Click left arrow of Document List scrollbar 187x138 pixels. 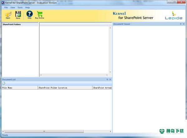click(3, 131)
